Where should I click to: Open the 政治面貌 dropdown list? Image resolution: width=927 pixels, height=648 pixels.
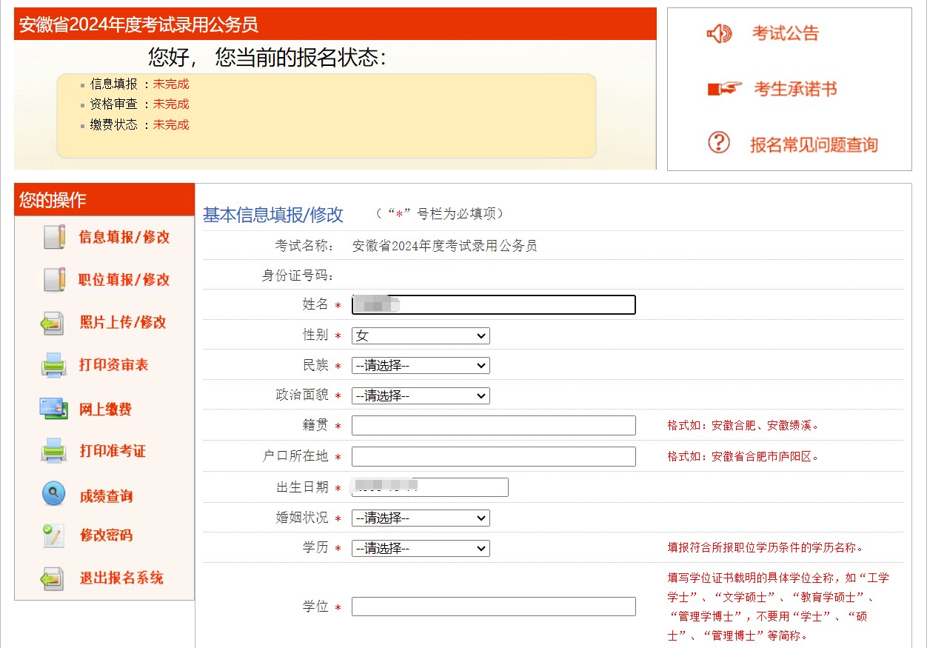(420, 396)
